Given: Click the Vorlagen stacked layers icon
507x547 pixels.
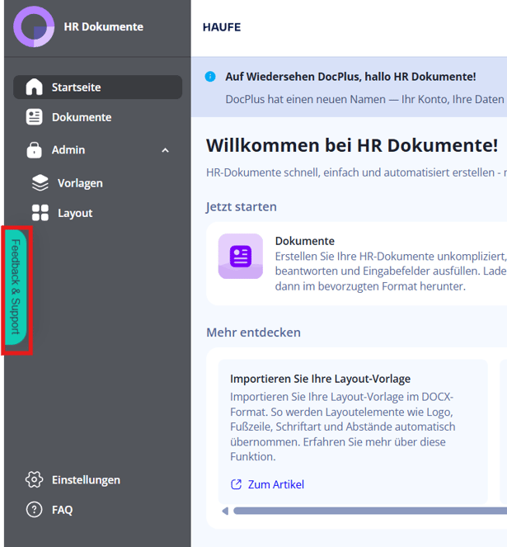Looking at the screenshot, I should coord(40,183).
